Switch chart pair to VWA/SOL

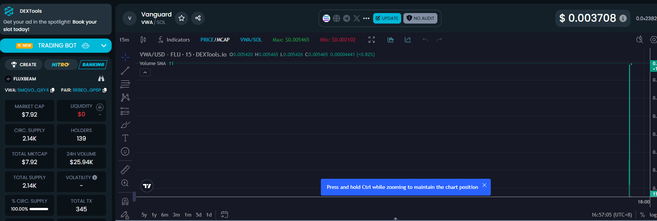pyautogui.click(x=251, y=40)
